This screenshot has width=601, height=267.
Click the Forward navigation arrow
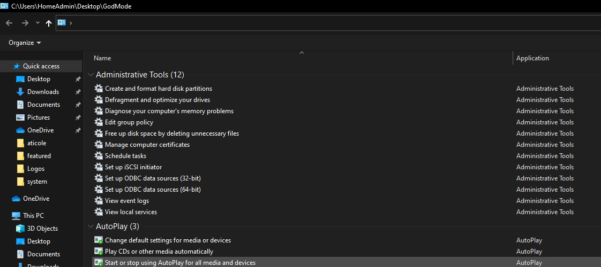[x=25, y=23]
